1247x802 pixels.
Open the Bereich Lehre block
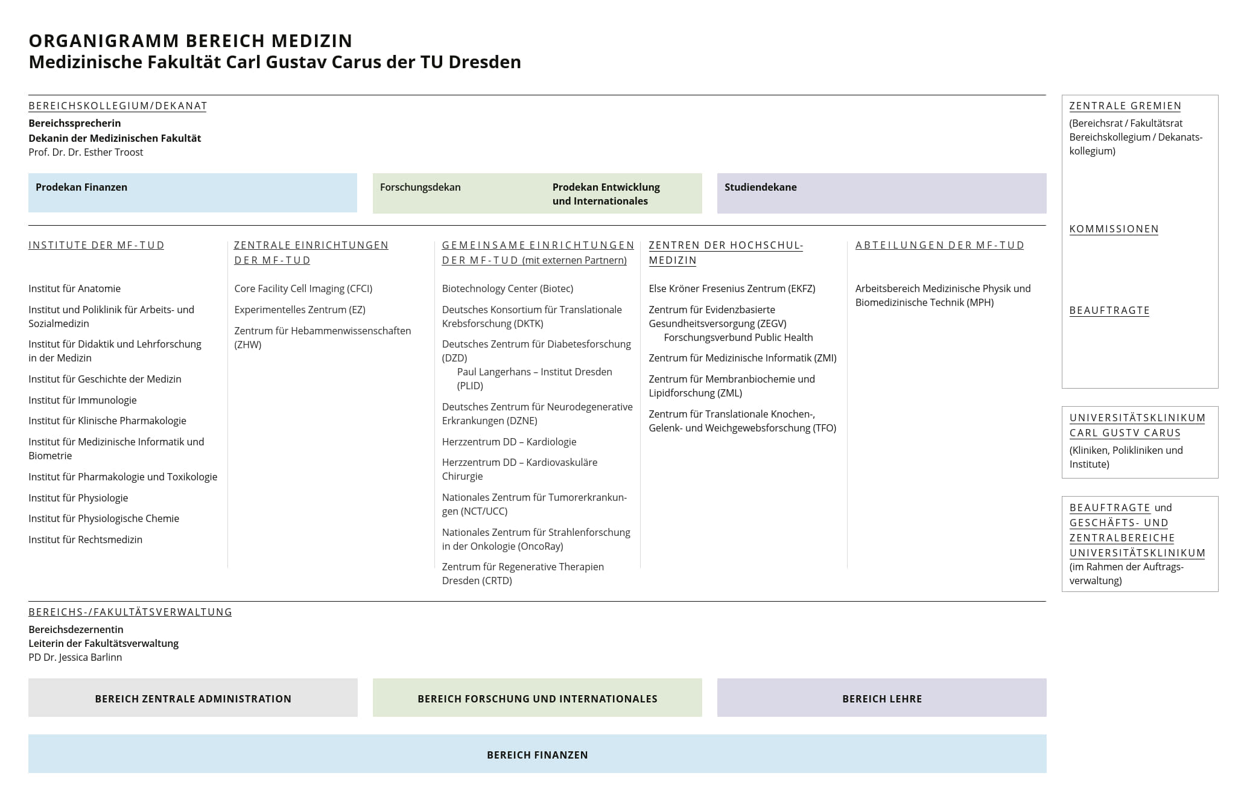pos(881,698)
